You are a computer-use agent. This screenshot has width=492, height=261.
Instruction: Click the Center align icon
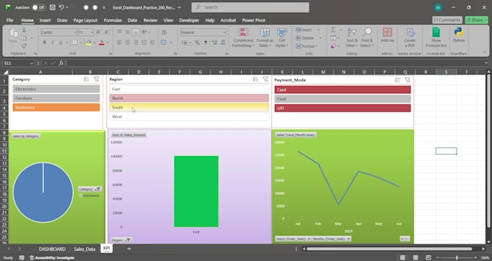(127, 43)
